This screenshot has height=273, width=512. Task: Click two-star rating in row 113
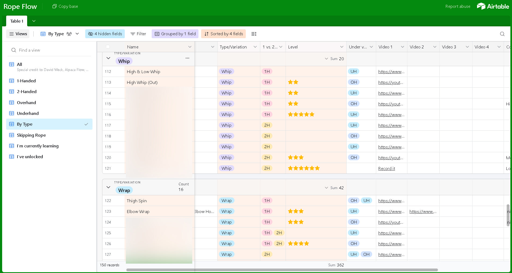point(293,82)
